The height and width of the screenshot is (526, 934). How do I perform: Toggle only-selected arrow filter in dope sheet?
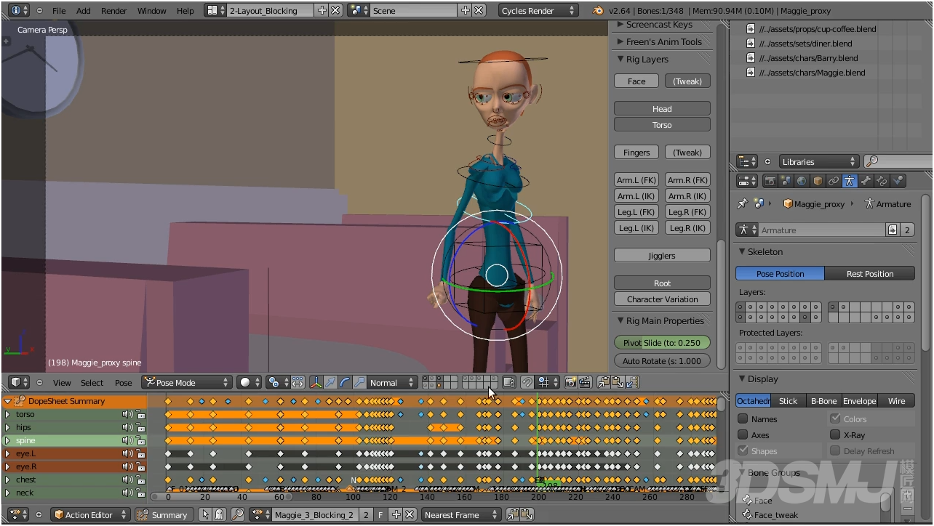[x=205, y=514]
